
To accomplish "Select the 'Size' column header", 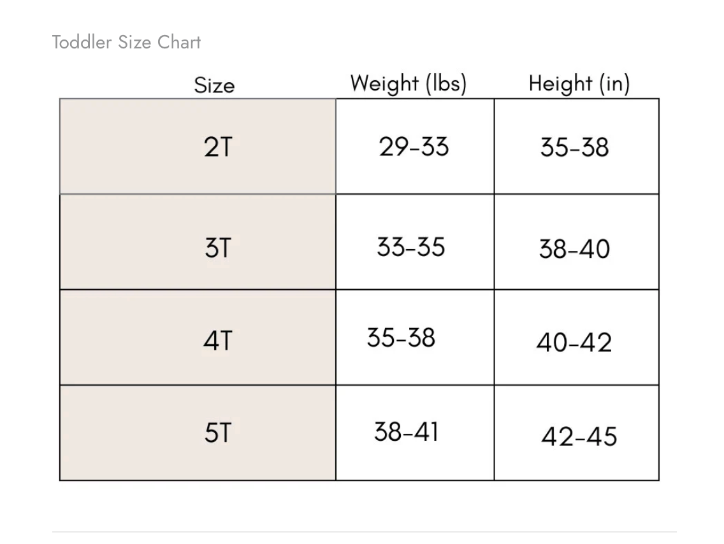I will (x=214, y=85).
